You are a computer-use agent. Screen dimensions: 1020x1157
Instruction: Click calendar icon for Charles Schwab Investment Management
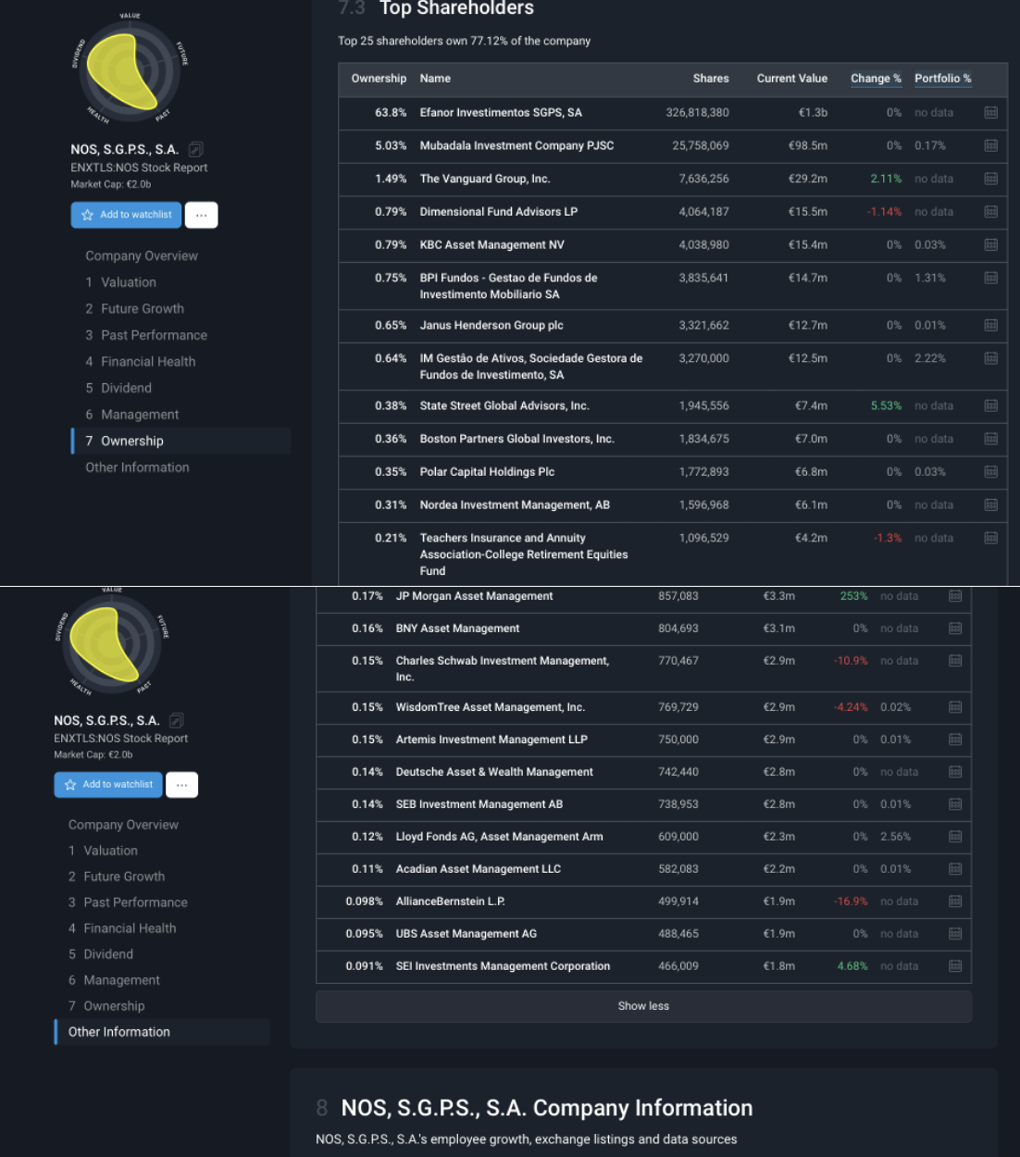coord(955,661)
